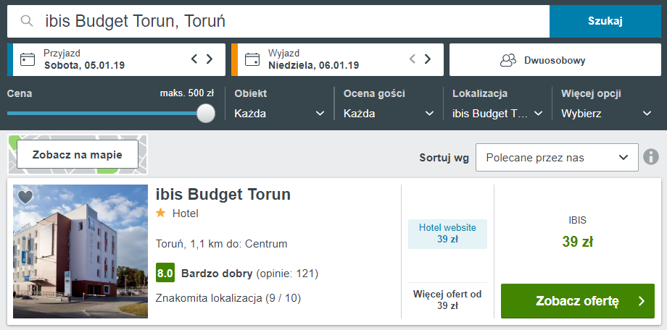This screenshot has height=330, width=667.
Task: Click the arrow on Zobacz ofertę
Action: 642,301
